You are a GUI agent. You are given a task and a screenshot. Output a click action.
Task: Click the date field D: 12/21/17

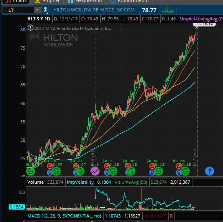click(x=66, y=19)
